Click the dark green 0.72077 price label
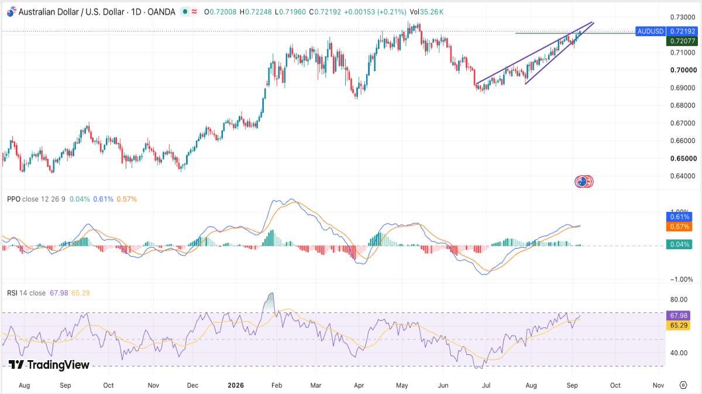The width and height of the screenshot is (702, 394). coord(682,41)
